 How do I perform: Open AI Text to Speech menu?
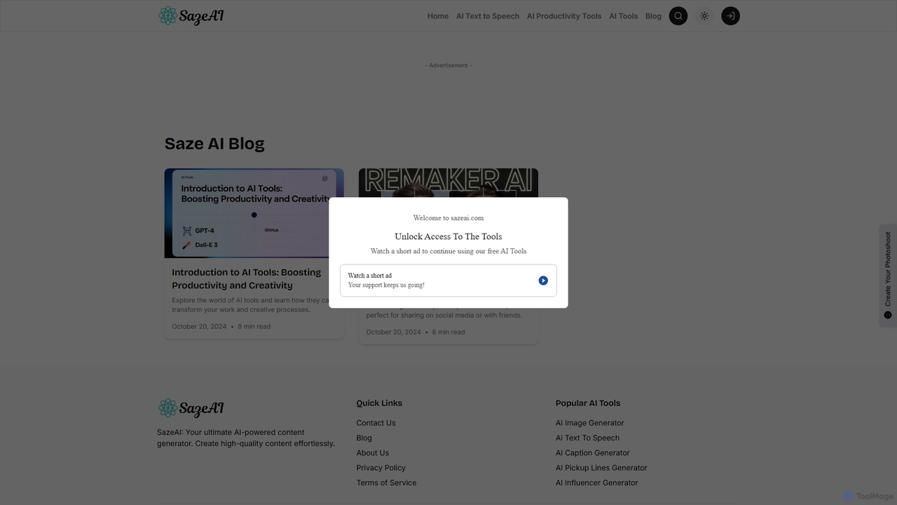[488, 16]
